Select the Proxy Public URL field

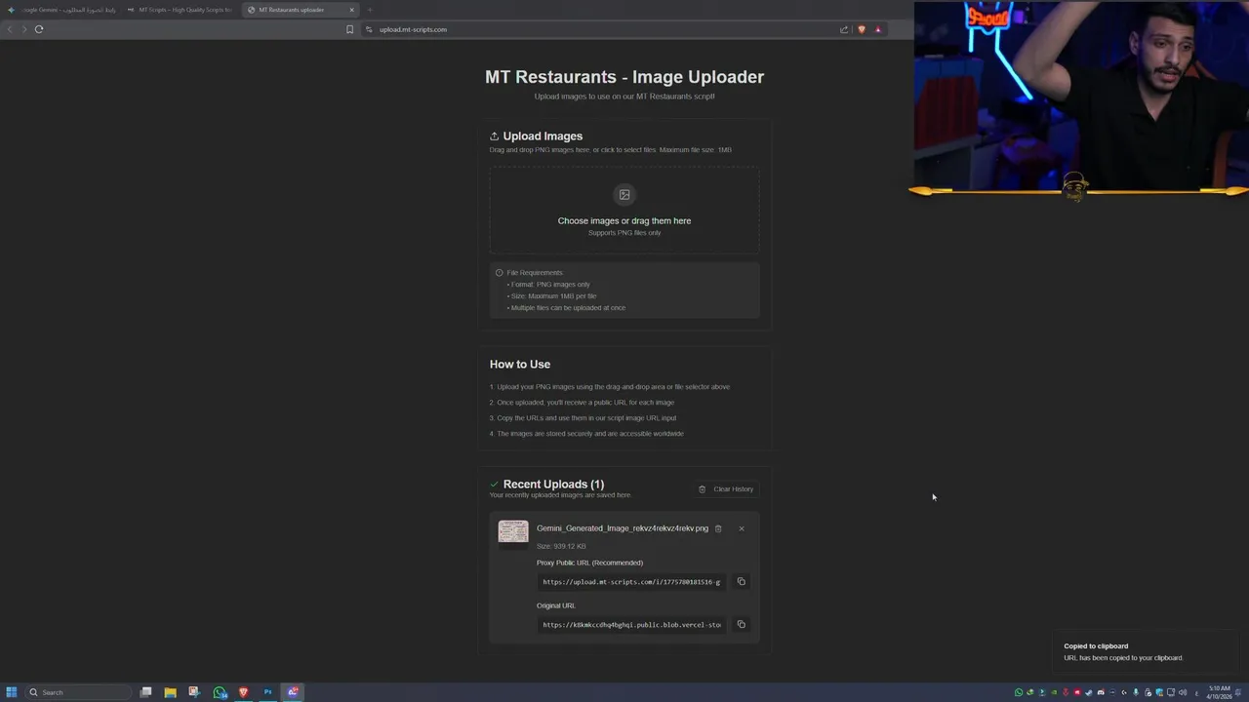coord(631,582)
